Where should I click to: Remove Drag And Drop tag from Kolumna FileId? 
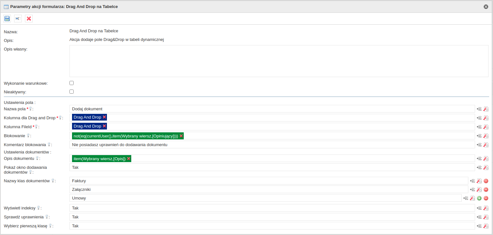[x=104, y=126]
